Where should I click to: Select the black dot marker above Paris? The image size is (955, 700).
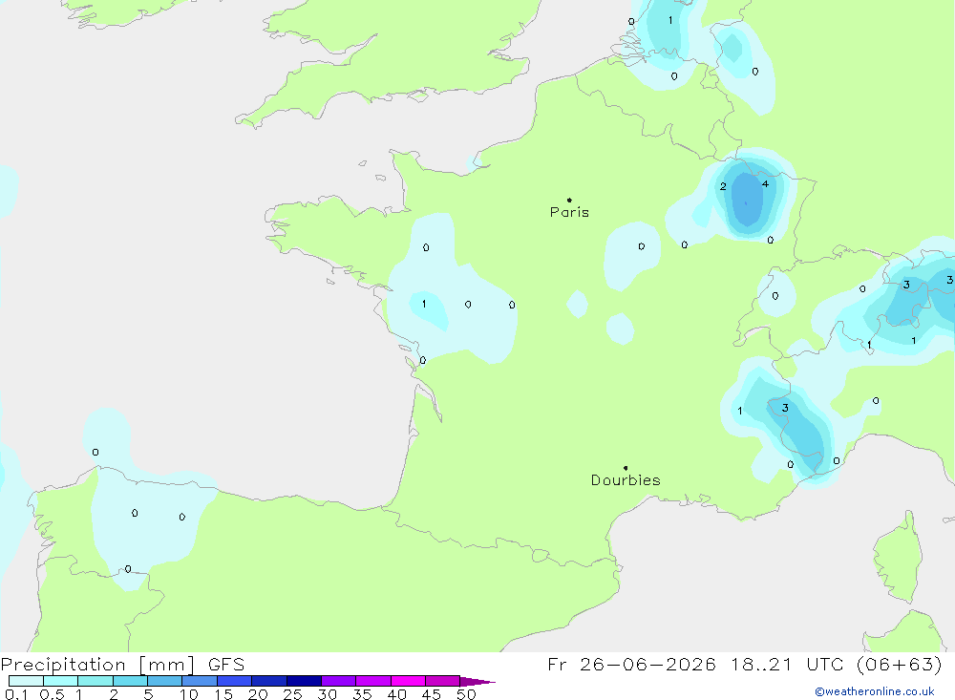pos(569,200)
